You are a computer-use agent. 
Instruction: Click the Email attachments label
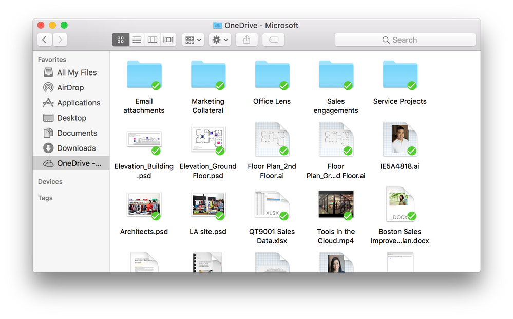coord(144,106)
